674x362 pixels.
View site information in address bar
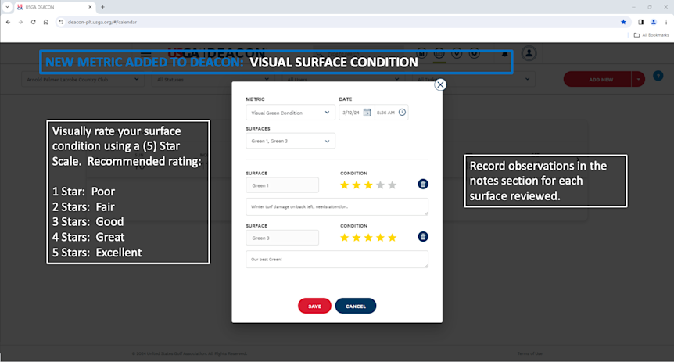[x=61, y=22]
